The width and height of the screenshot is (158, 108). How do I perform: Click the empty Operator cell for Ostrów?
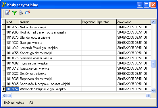coord(106,74)
